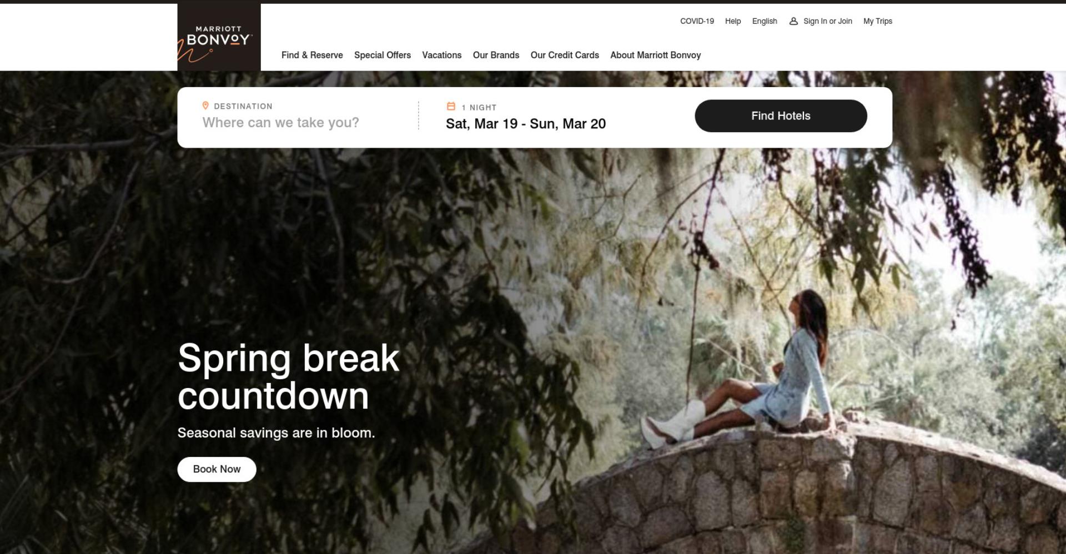Click the Marriott Bonvoy logo

point(219,37)
